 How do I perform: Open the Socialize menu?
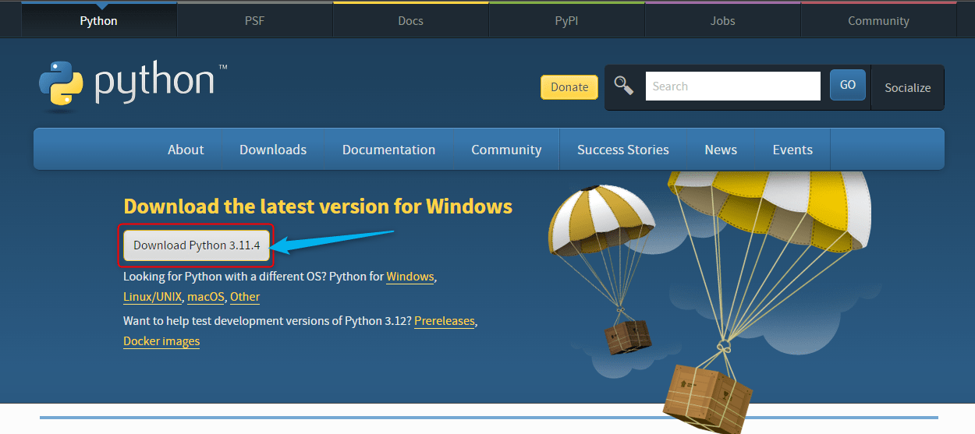point(907,88)
